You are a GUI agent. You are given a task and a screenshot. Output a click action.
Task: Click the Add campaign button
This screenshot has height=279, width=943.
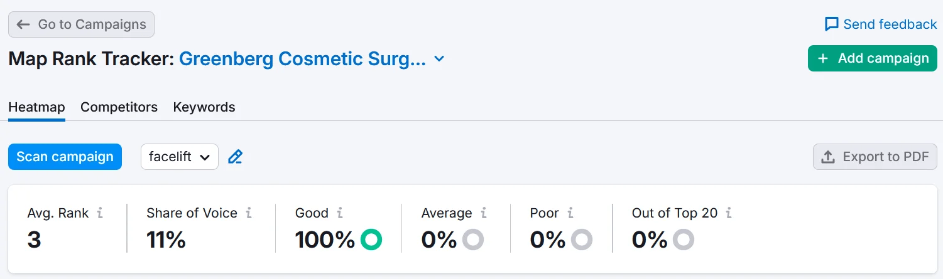coord(872,58)
